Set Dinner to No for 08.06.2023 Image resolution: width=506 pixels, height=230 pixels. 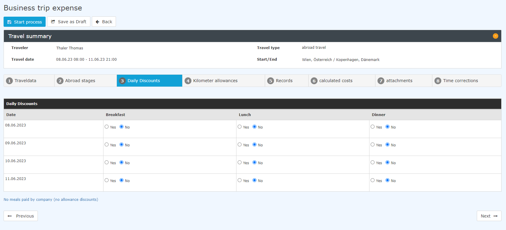point(388,127)
